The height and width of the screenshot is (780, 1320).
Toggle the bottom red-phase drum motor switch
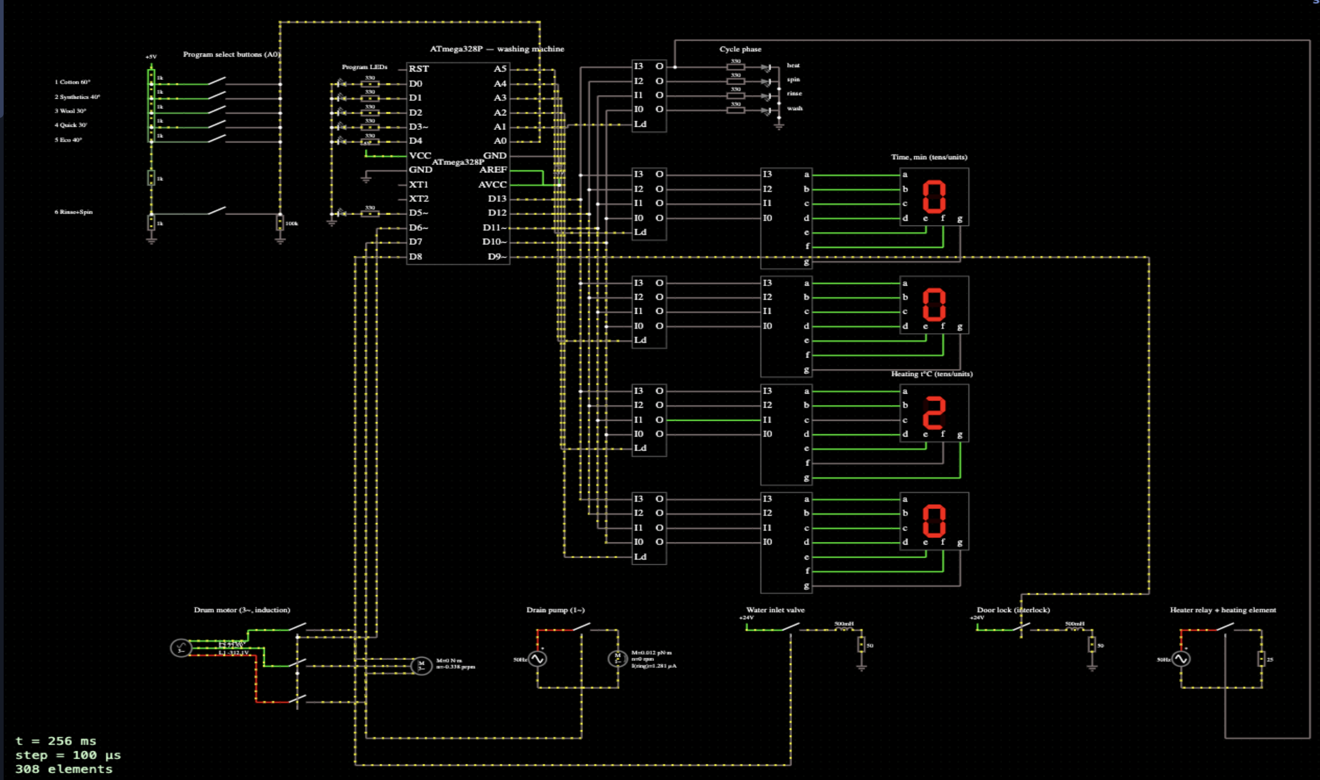point(297,699)
